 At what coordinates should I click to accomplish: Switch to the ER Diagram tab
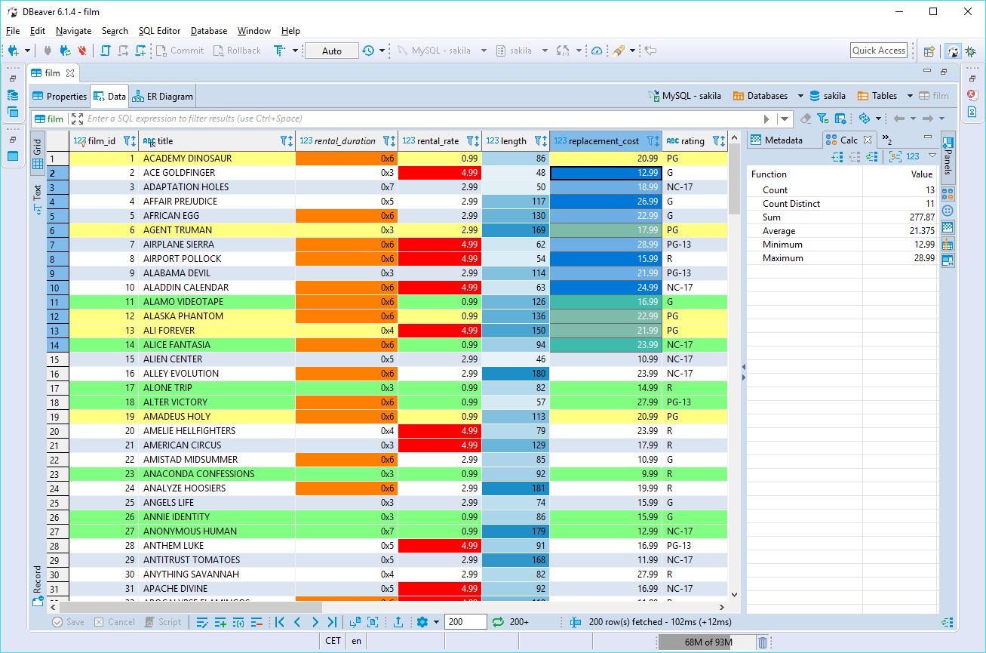(x=162, y=96)
